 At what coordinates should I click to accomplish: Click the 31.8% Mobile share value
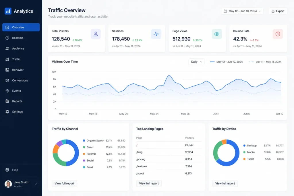[x=267, y=152]
